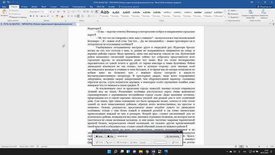This screenshot has width=275, height=155.
Task: Toggle superscript formatting
Action: click(x=48, y=16)
